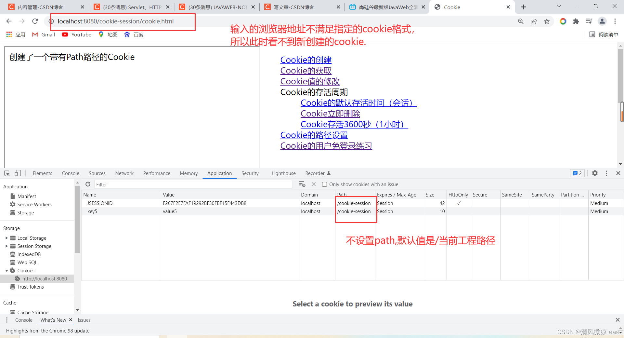The image size is (624, 338).
Task: Bookmark this page with star icon
Action: (x=547, y=21)
